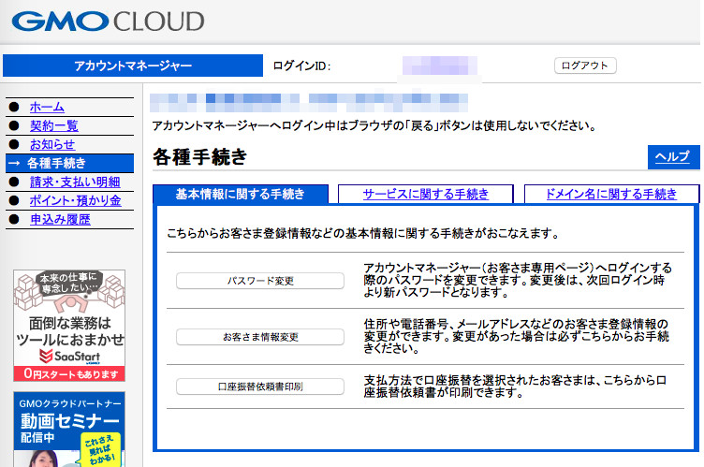Click the 支払方法で口座振替 description text

pos(515,387)
